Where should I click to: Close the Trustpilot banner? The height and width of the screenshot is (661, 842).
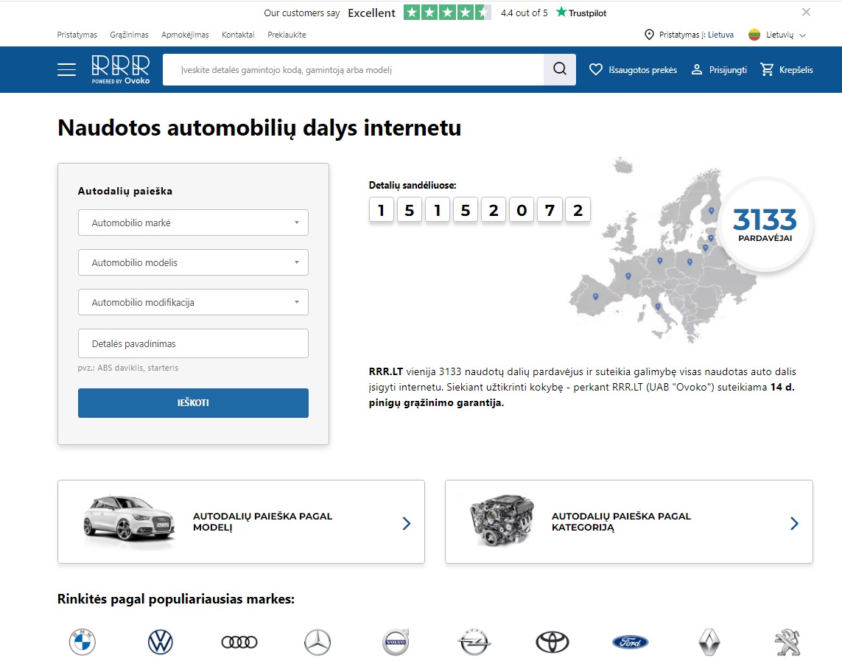click(x=806, y=12)
